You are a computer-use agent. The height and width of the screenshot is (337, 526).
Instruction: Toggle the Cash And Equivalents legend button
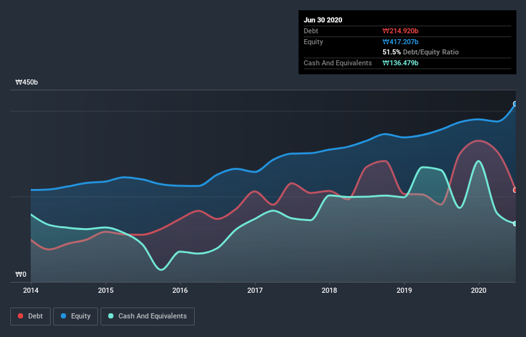coord(147,316)
